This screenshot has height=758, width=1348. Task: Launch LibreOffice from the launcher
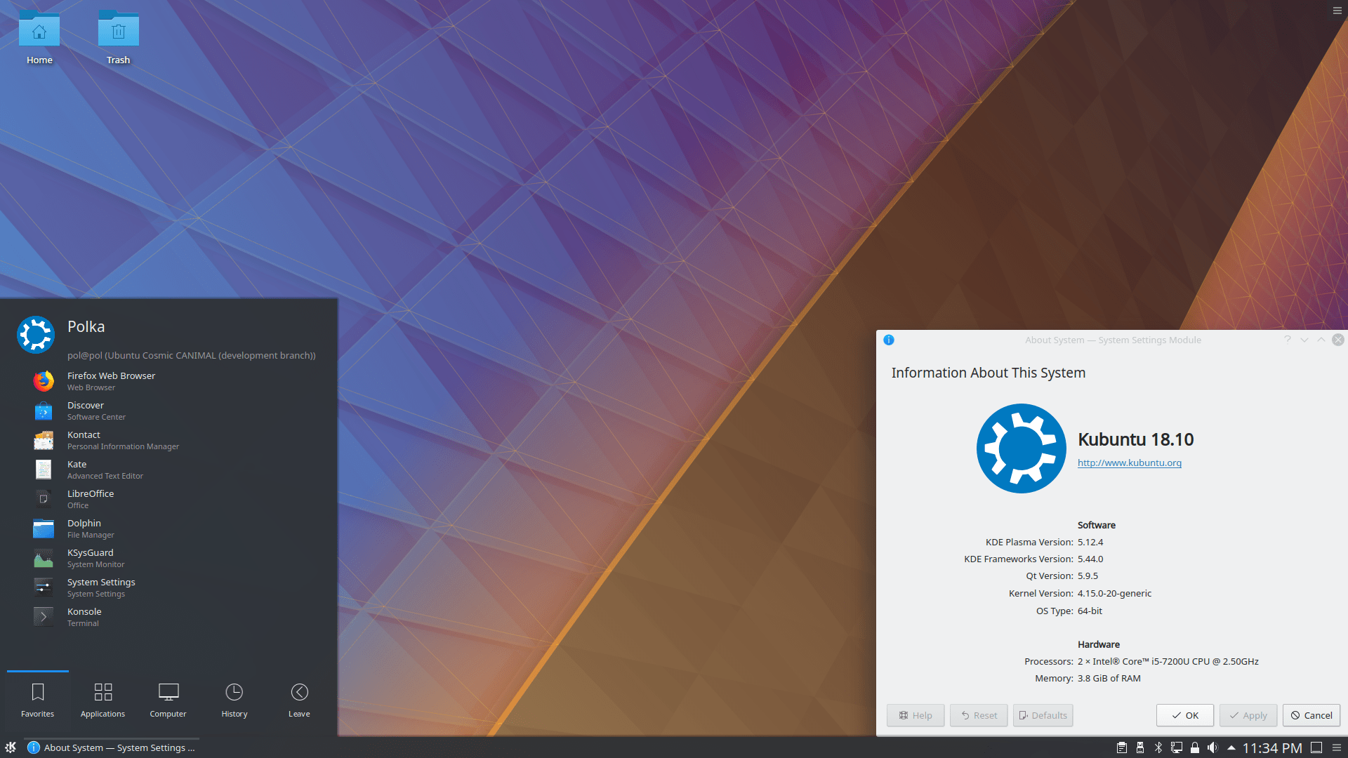coord(168,499)
